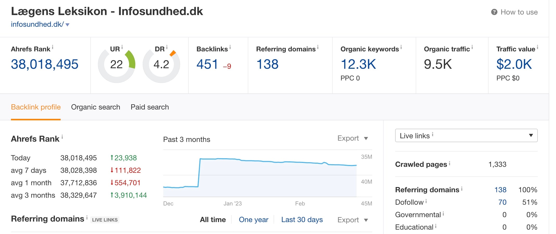Click info icon beside Governmental label

coord(443,214)
